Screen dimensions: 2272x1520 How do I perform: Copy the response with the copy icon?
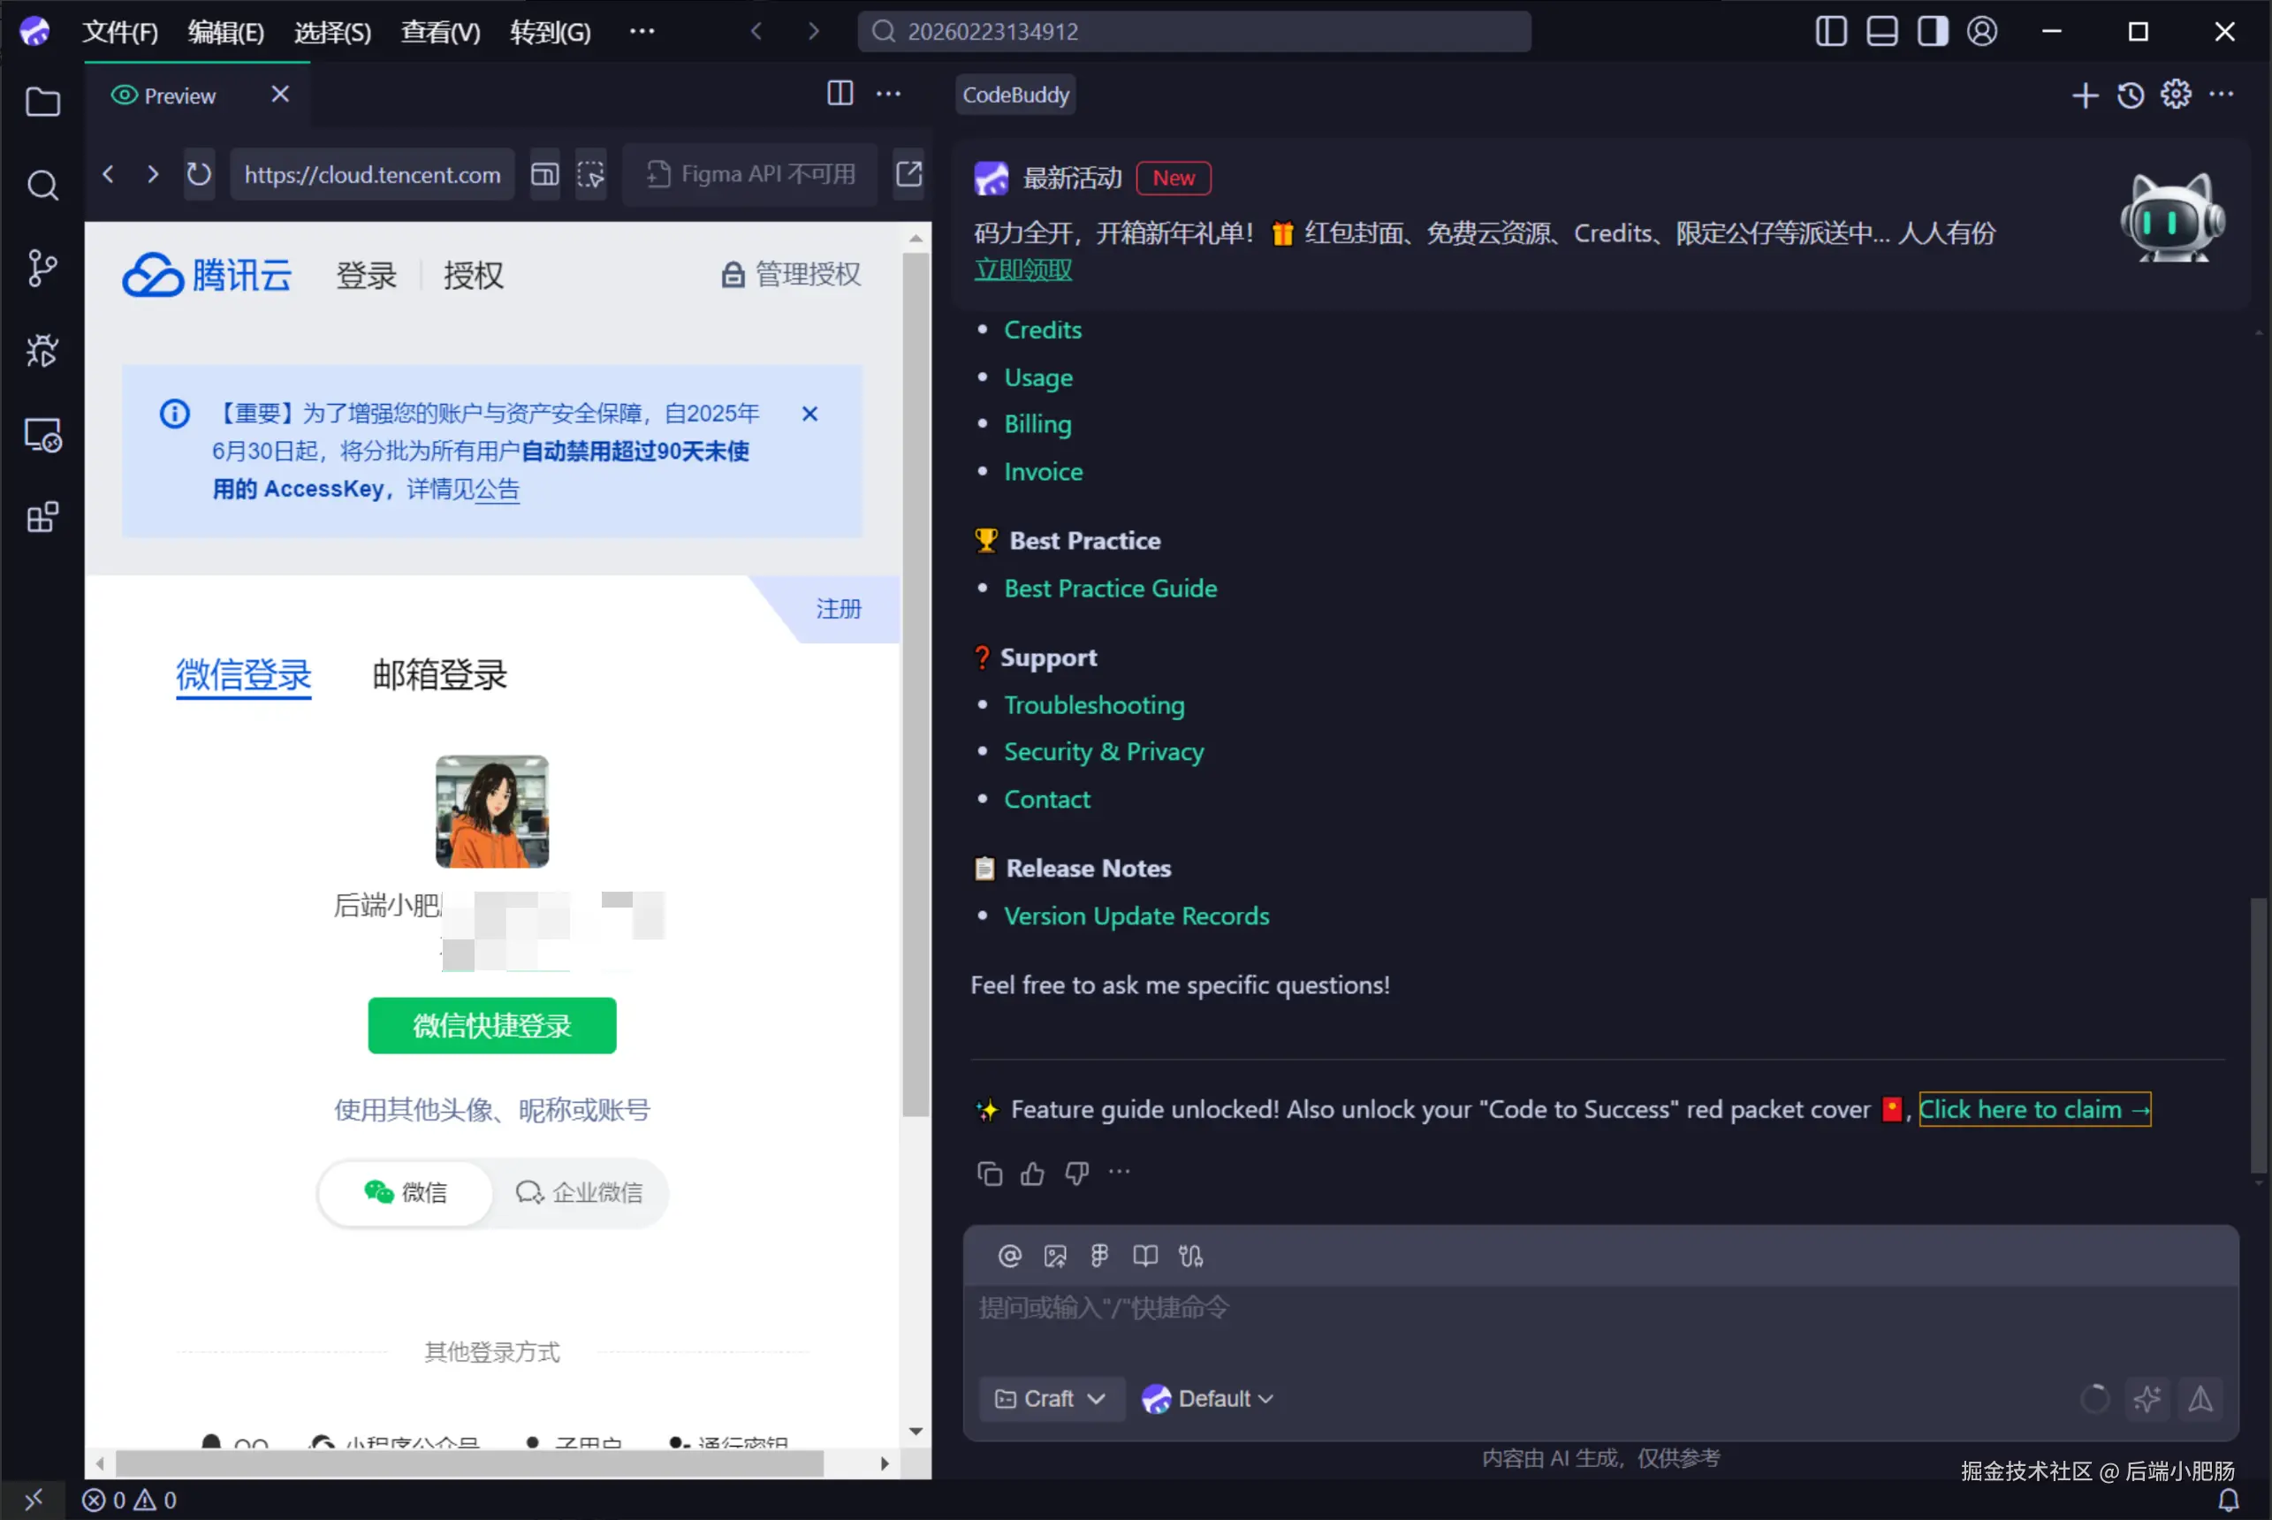coord(989,1174)
